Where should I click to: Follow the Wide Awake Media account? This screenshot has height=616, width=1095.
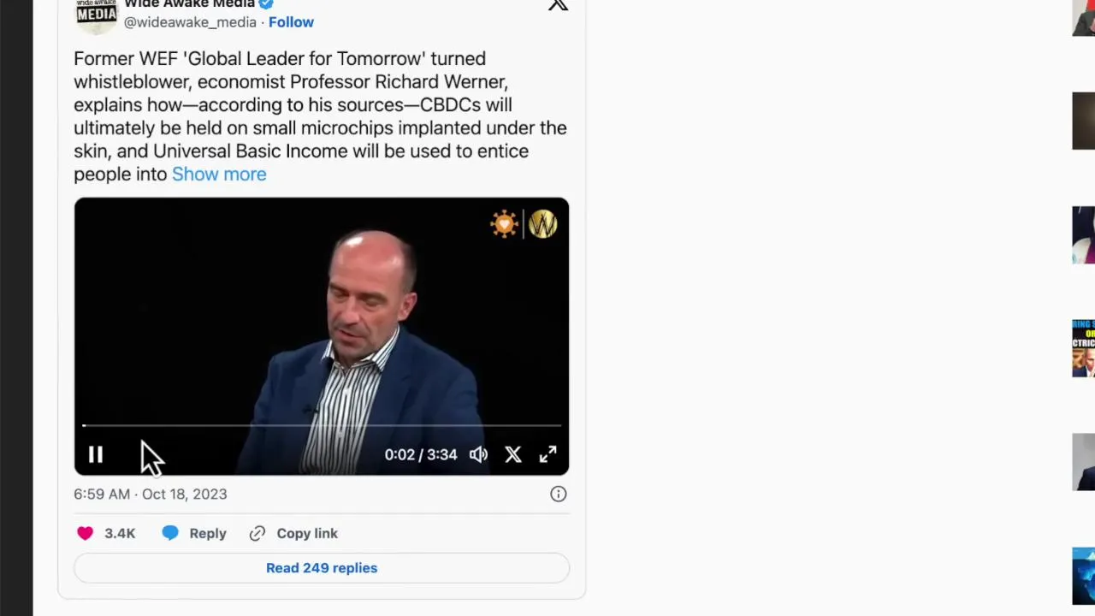[291, 22]
